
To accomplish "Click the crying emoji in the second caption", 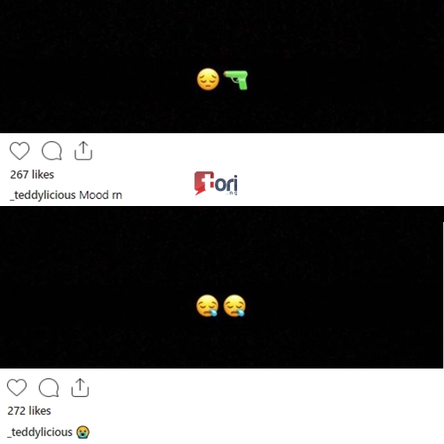I will [x=83, y=432].
